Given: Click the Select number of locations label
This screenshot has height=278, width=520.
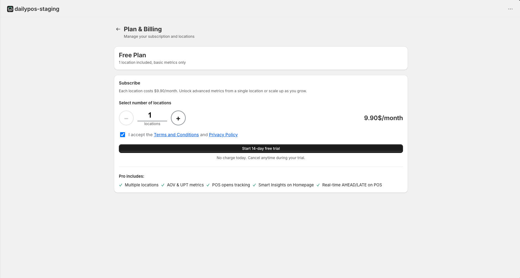Looking at the screenshot, I should 145,103.
